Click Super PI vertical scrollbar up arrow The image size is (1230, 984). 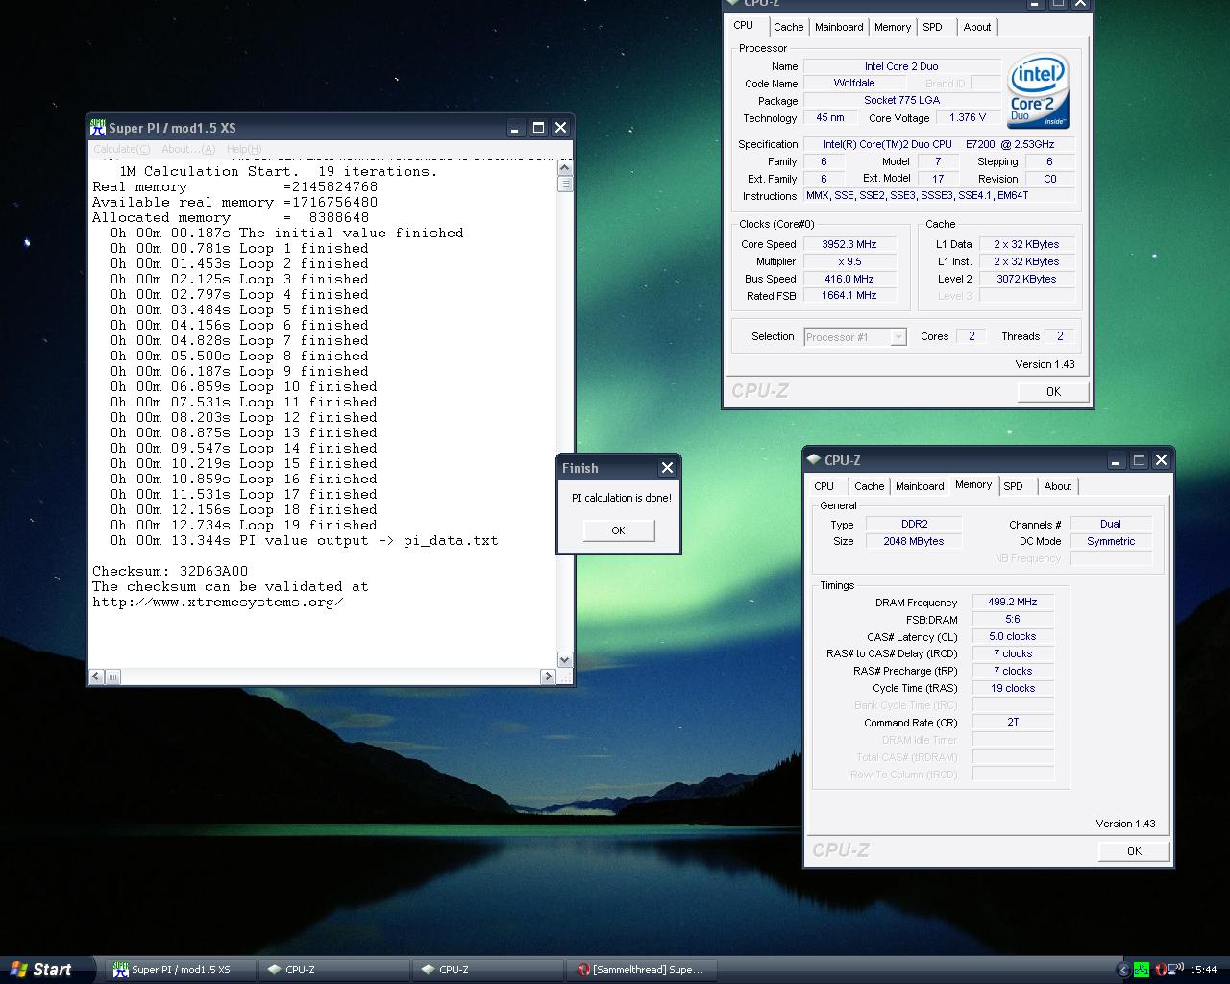tap(564, 169)
